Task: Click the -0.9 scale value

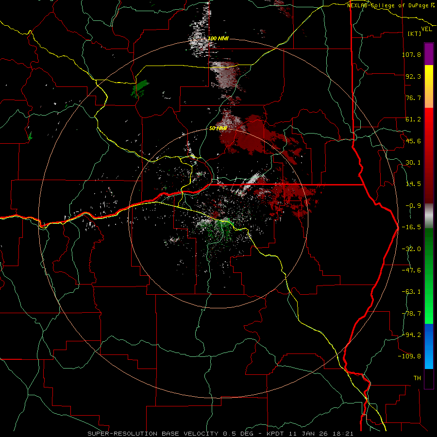Action: [x=413, y=206]
